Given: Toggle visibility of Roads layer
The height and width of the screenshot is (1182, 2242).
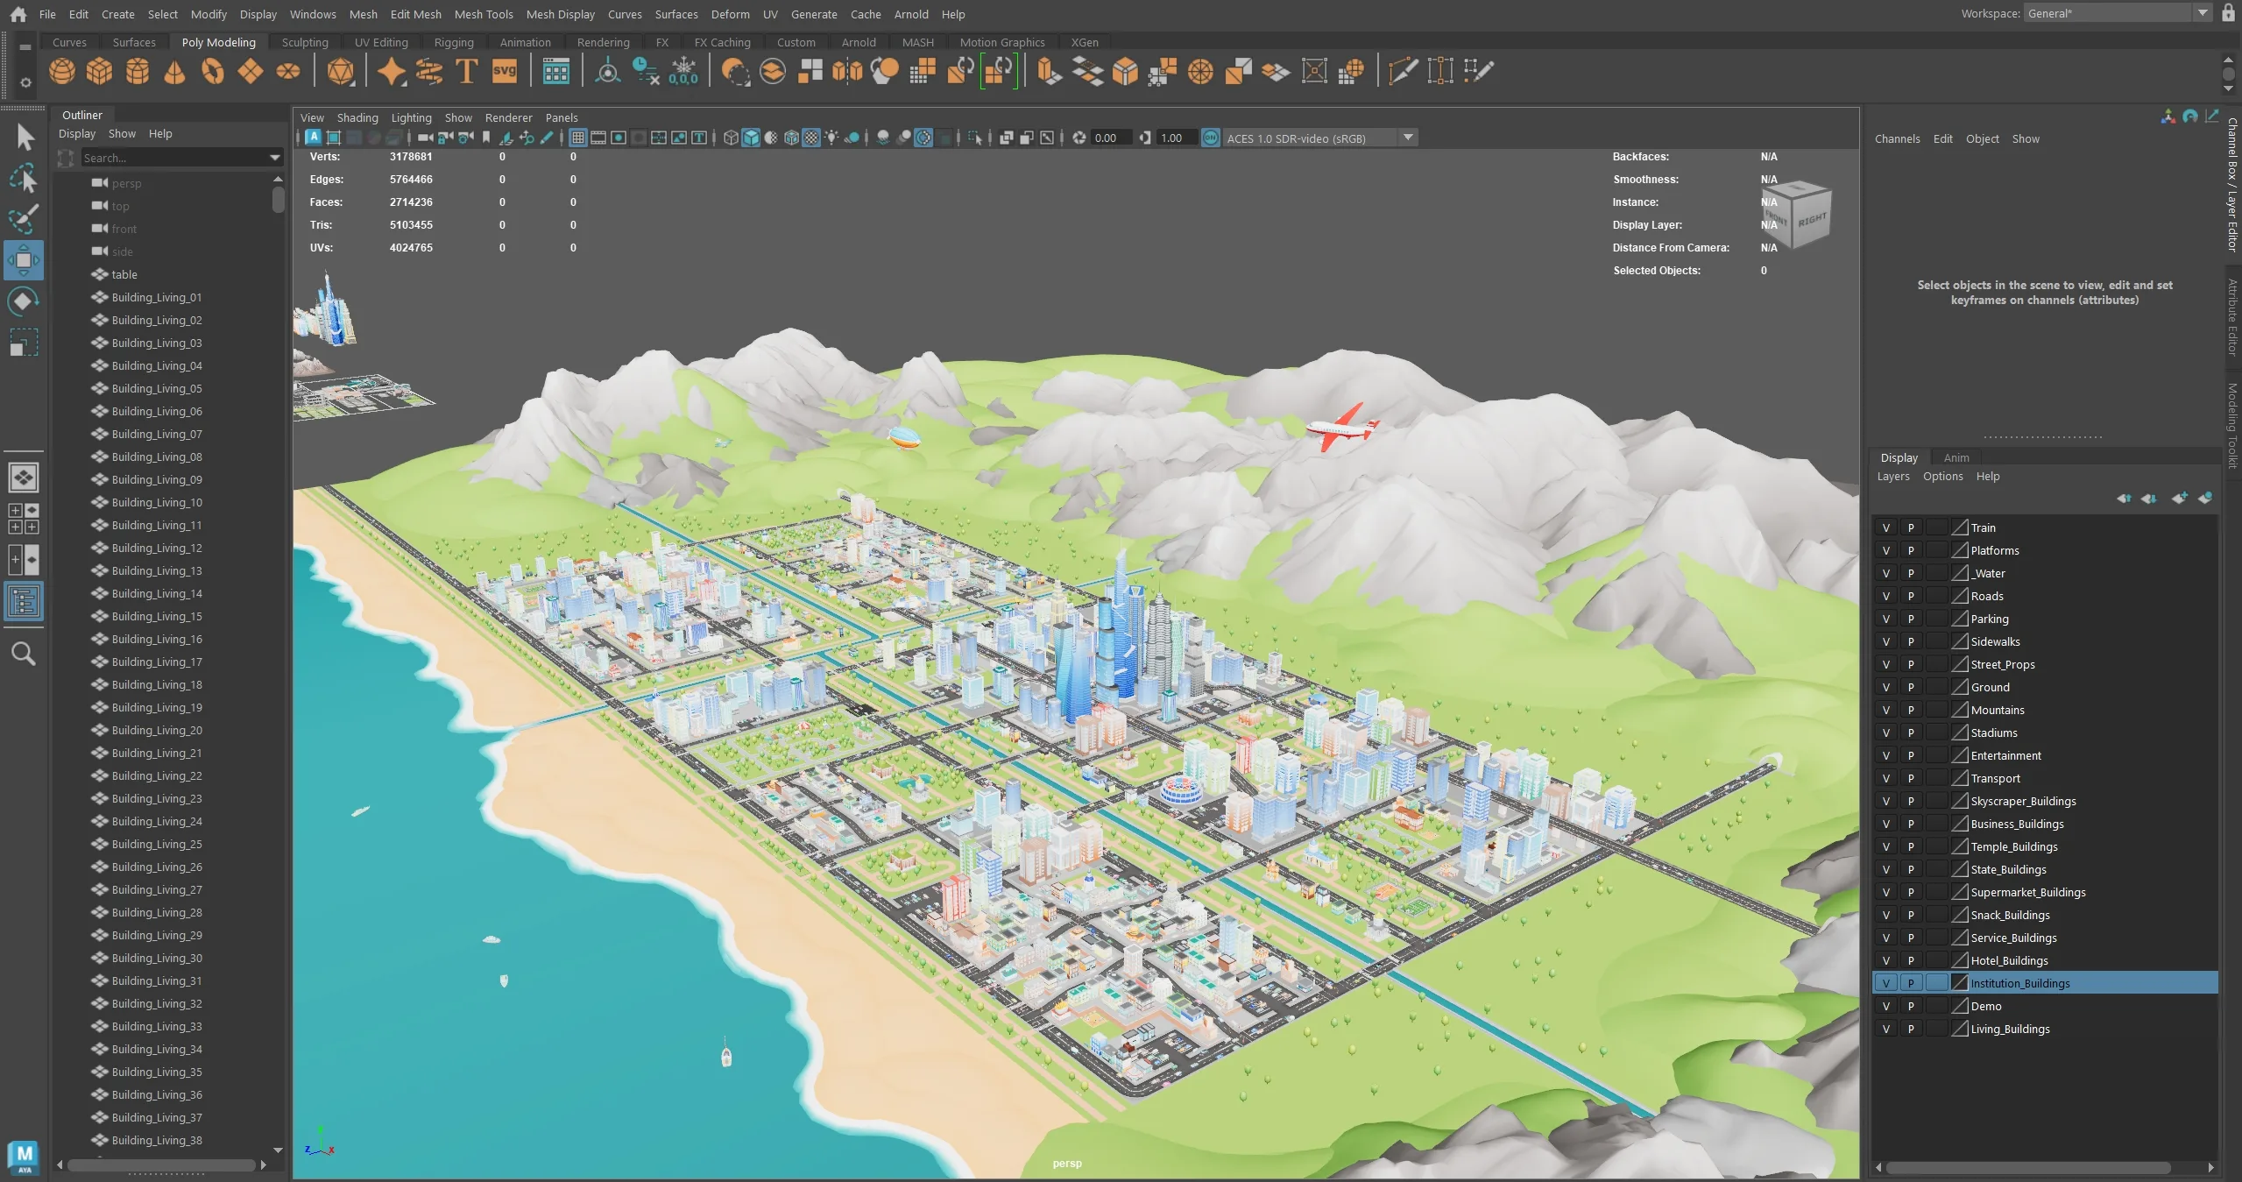Looking at the screenshot, I should pos(1885,596).
